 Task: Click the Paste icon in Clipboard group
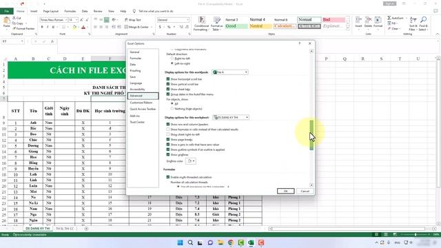pos(6,21)
